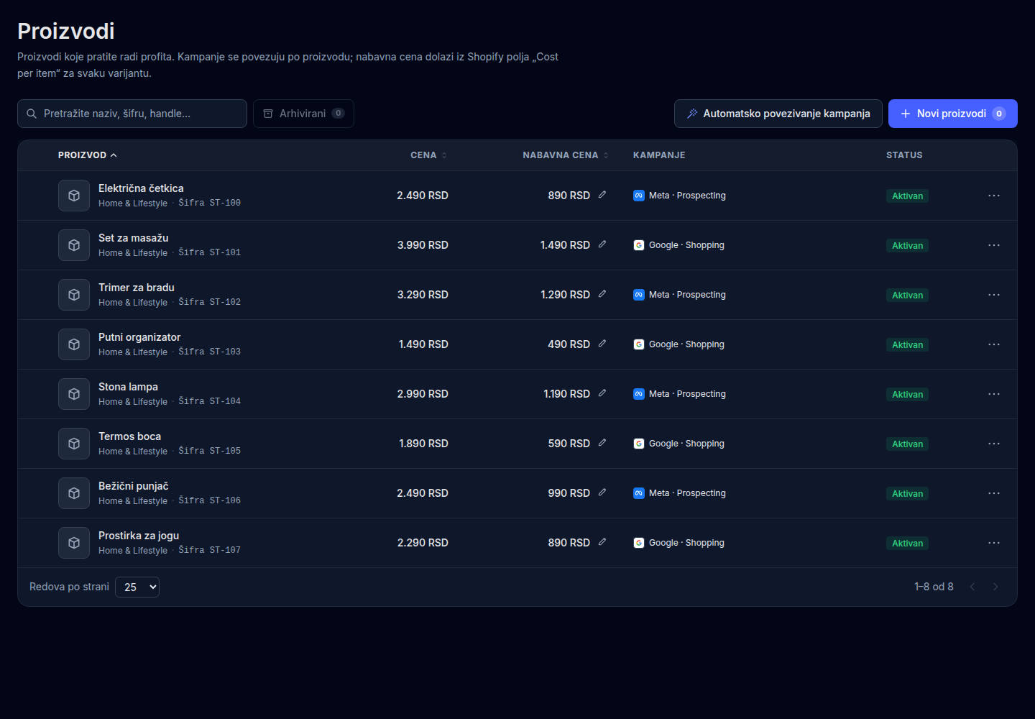The height and width of the screenshot is (719, 1035).
Task: Open row actions menu for Električna četkica
Action: (x=994, y=196)
